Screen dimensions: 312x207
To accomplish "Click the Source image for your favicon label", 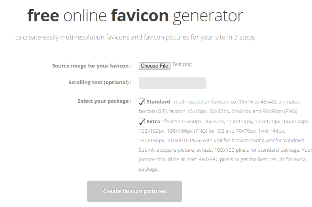I will [x=92, y=66].
